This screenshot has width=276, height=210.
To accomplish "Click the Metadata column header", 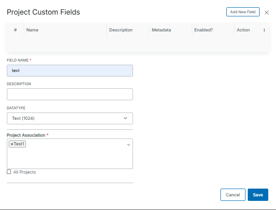I will tap(161, 30).
